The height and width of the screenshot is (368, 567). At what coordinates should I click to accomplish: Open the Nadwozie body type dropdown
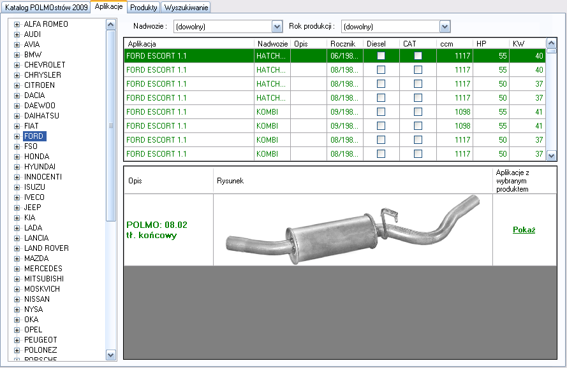coord(277,26)
